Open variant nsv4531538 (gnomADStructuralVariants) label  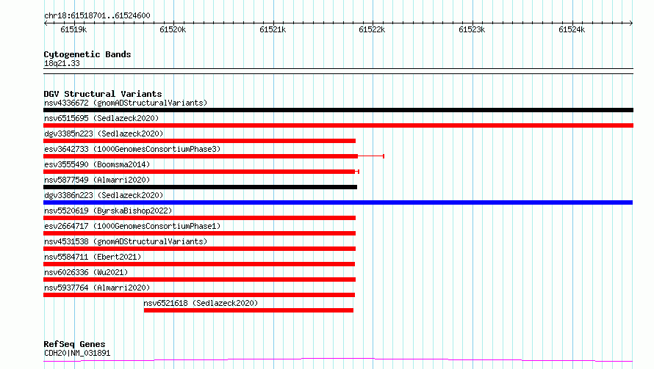(x=126, y=241)
